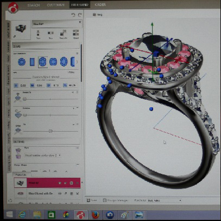Toggle the H dimension lock box
Image resolution: width=221 pixels, height=221 pixels.
16,86
